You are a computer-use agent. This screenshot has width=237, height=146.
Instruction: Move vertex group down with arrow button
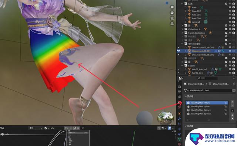tap(233, 119)
